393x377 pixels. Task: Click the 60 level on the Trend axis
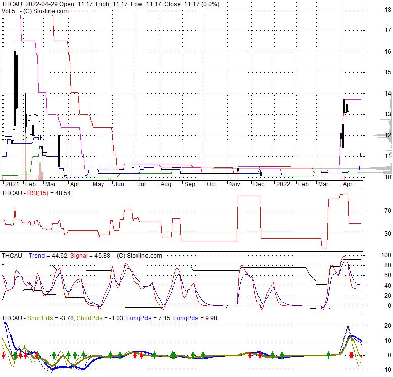click(x=388, y=275)
